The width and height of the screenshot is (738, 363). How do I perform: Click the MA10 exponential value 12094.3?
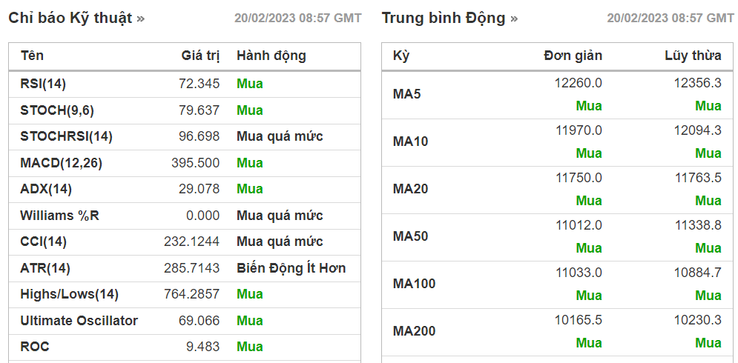(x=697, y=130)
